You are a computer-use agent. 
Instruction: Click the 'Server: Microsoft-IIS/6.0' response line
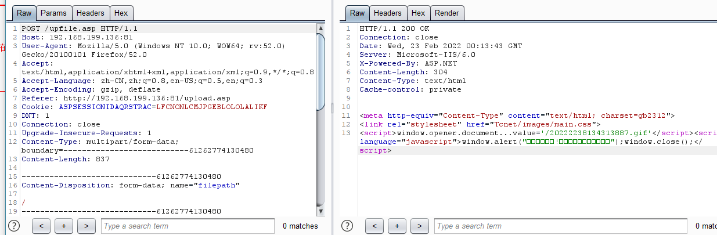click(417, 55)
